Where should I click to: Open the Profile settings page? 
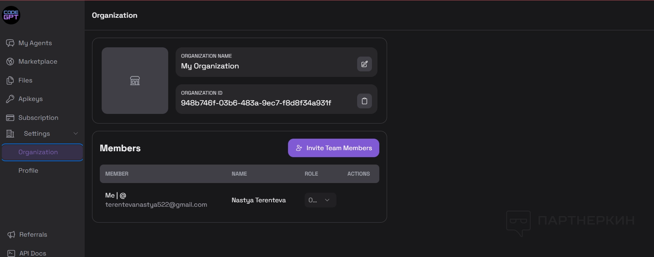[x=28, y=170]
